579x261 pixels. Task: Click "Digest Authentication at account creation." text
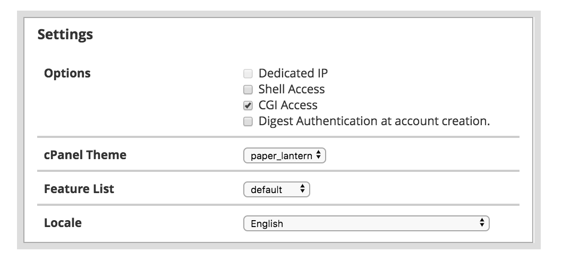[374, 121]
